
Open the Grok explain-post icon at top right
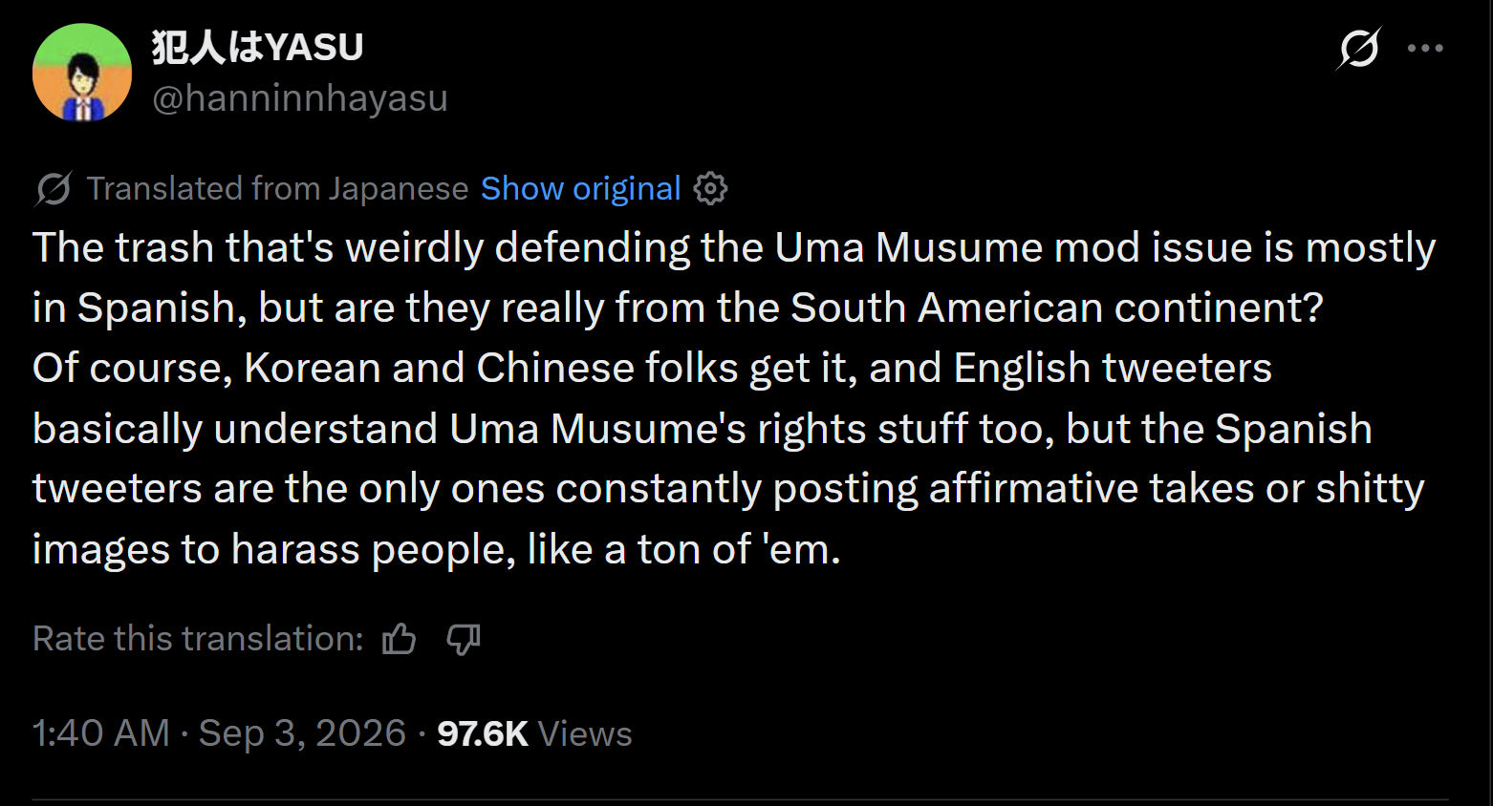coord(1358,49)
